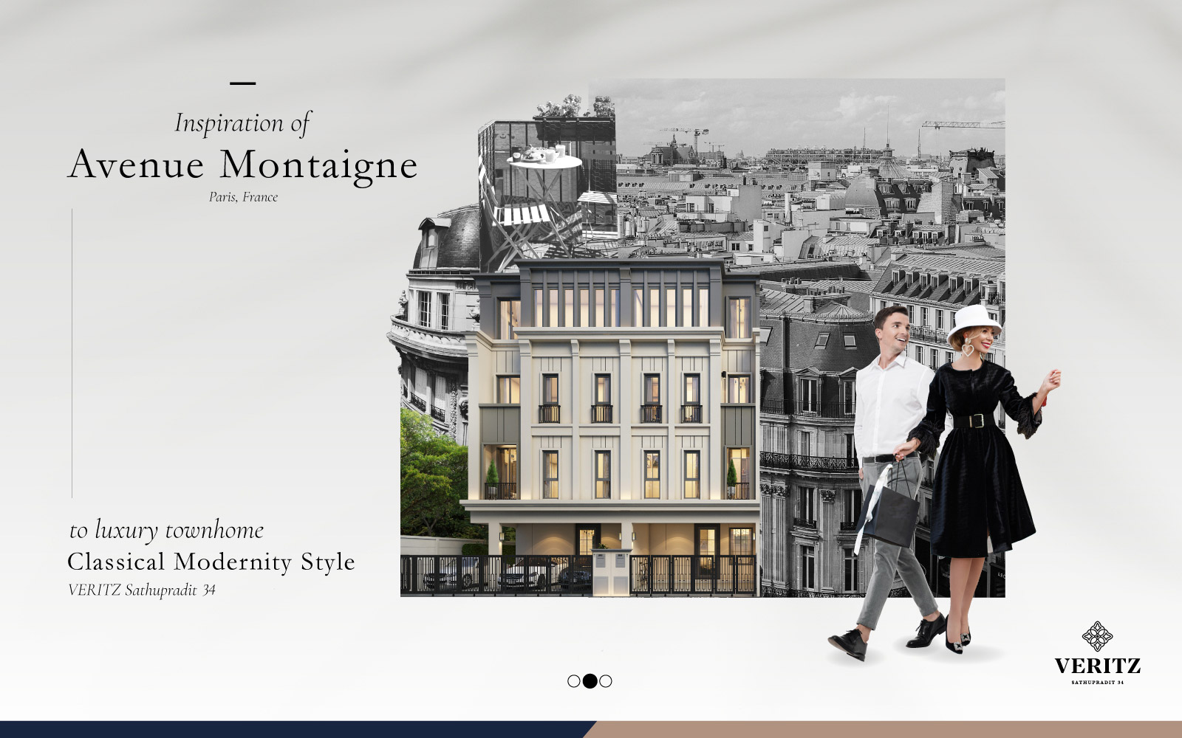The width and height of the screenshot is (1182, 738).
Task: Select the active middle carousel dot
Action: click(x=590, y=681)
